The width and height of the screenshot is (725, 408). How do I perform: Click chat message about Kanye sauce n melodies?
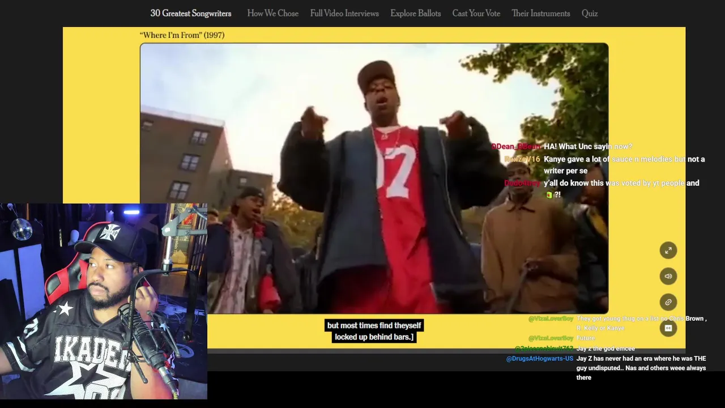click(x=624, y=165)
